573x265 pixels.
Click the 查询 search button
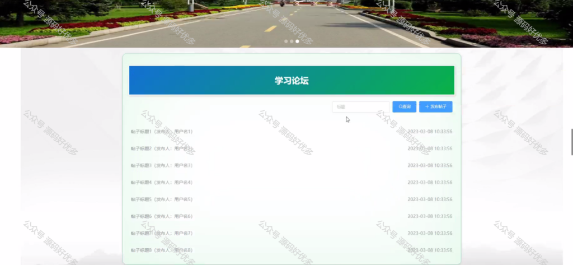point(404,106)
